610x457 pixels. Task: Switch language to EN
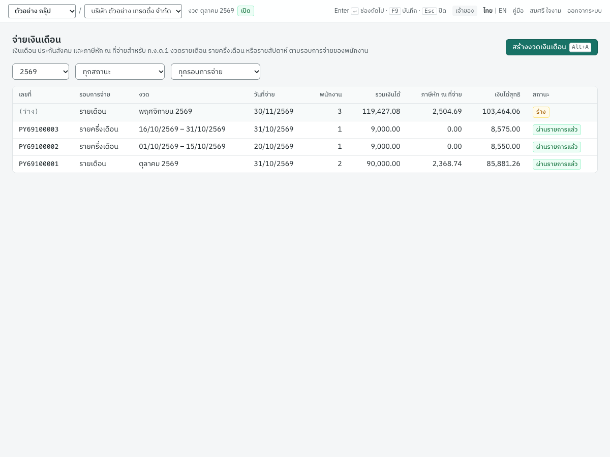pyautogui.click(x=502, y=11)
